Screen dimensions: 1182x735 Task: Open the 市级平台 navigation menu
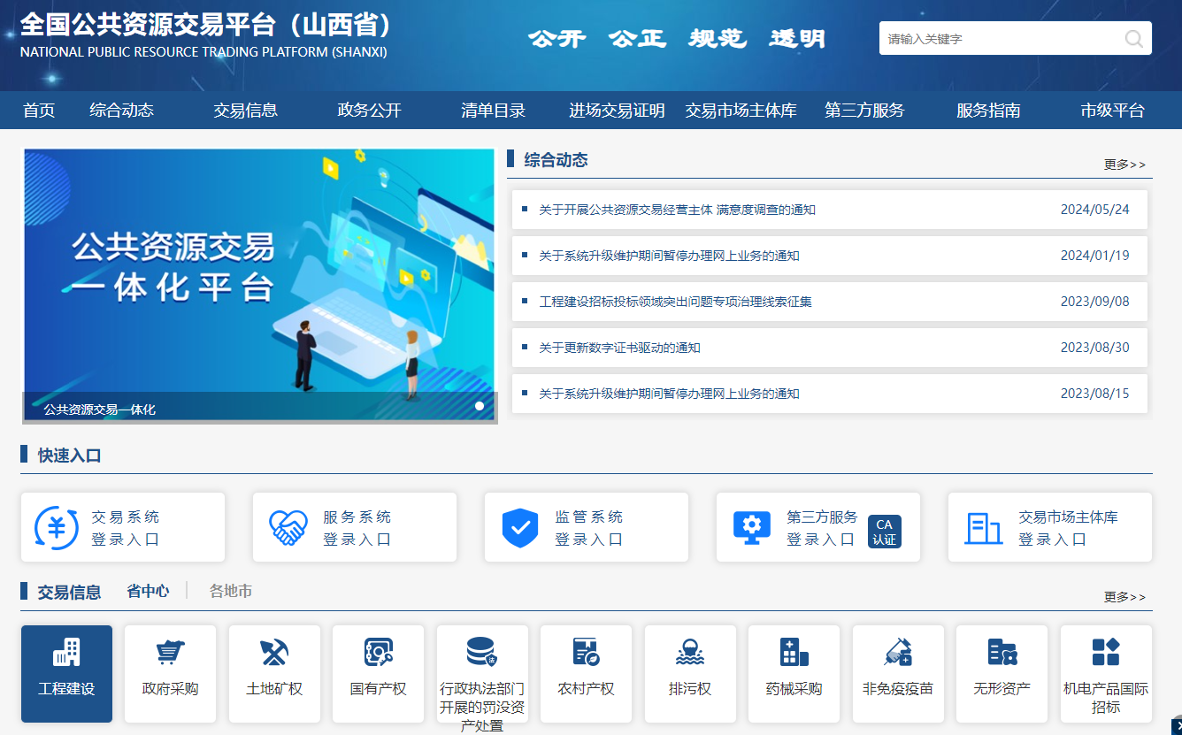(x=1112, y=111)
